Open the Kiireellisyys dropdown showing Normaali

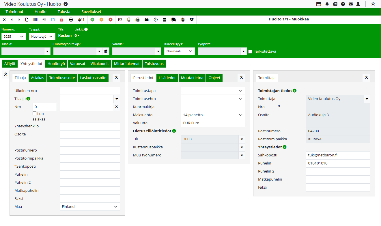[179, 51]
